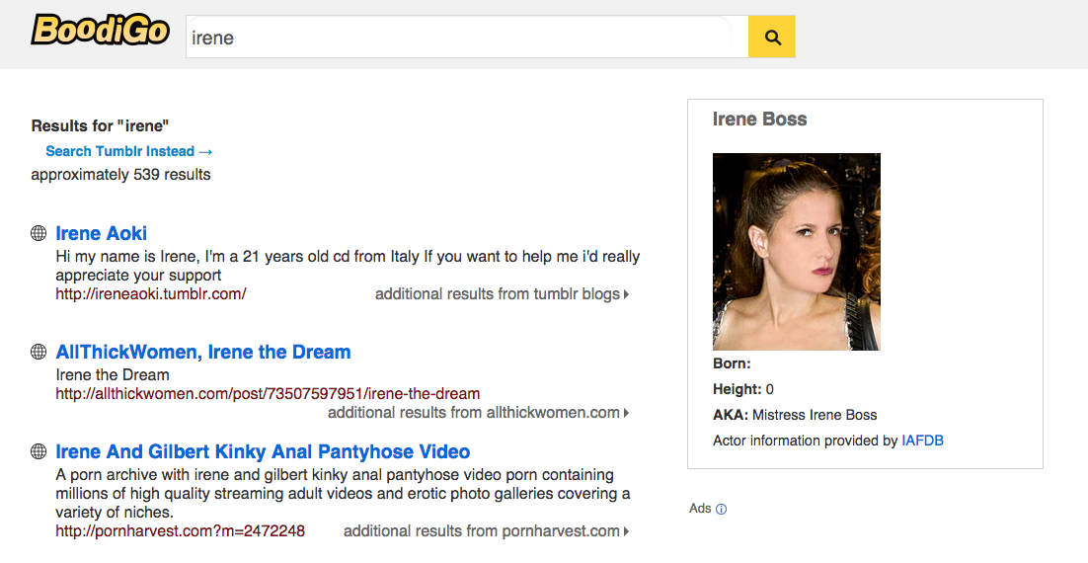Click the Irene Boss panel heading
The image size is (1088, 563).
(760, 120)
